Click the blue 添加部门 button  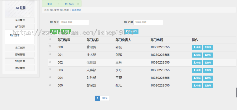131,31
